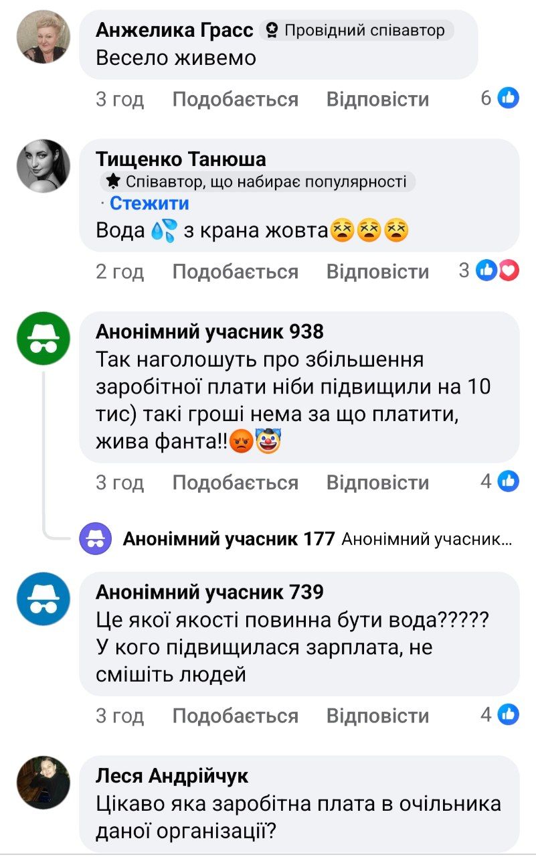Toggle Подобається on participant 739 comment
The height and width of the screenshot is (857, 536).
[x=235, y=716]
